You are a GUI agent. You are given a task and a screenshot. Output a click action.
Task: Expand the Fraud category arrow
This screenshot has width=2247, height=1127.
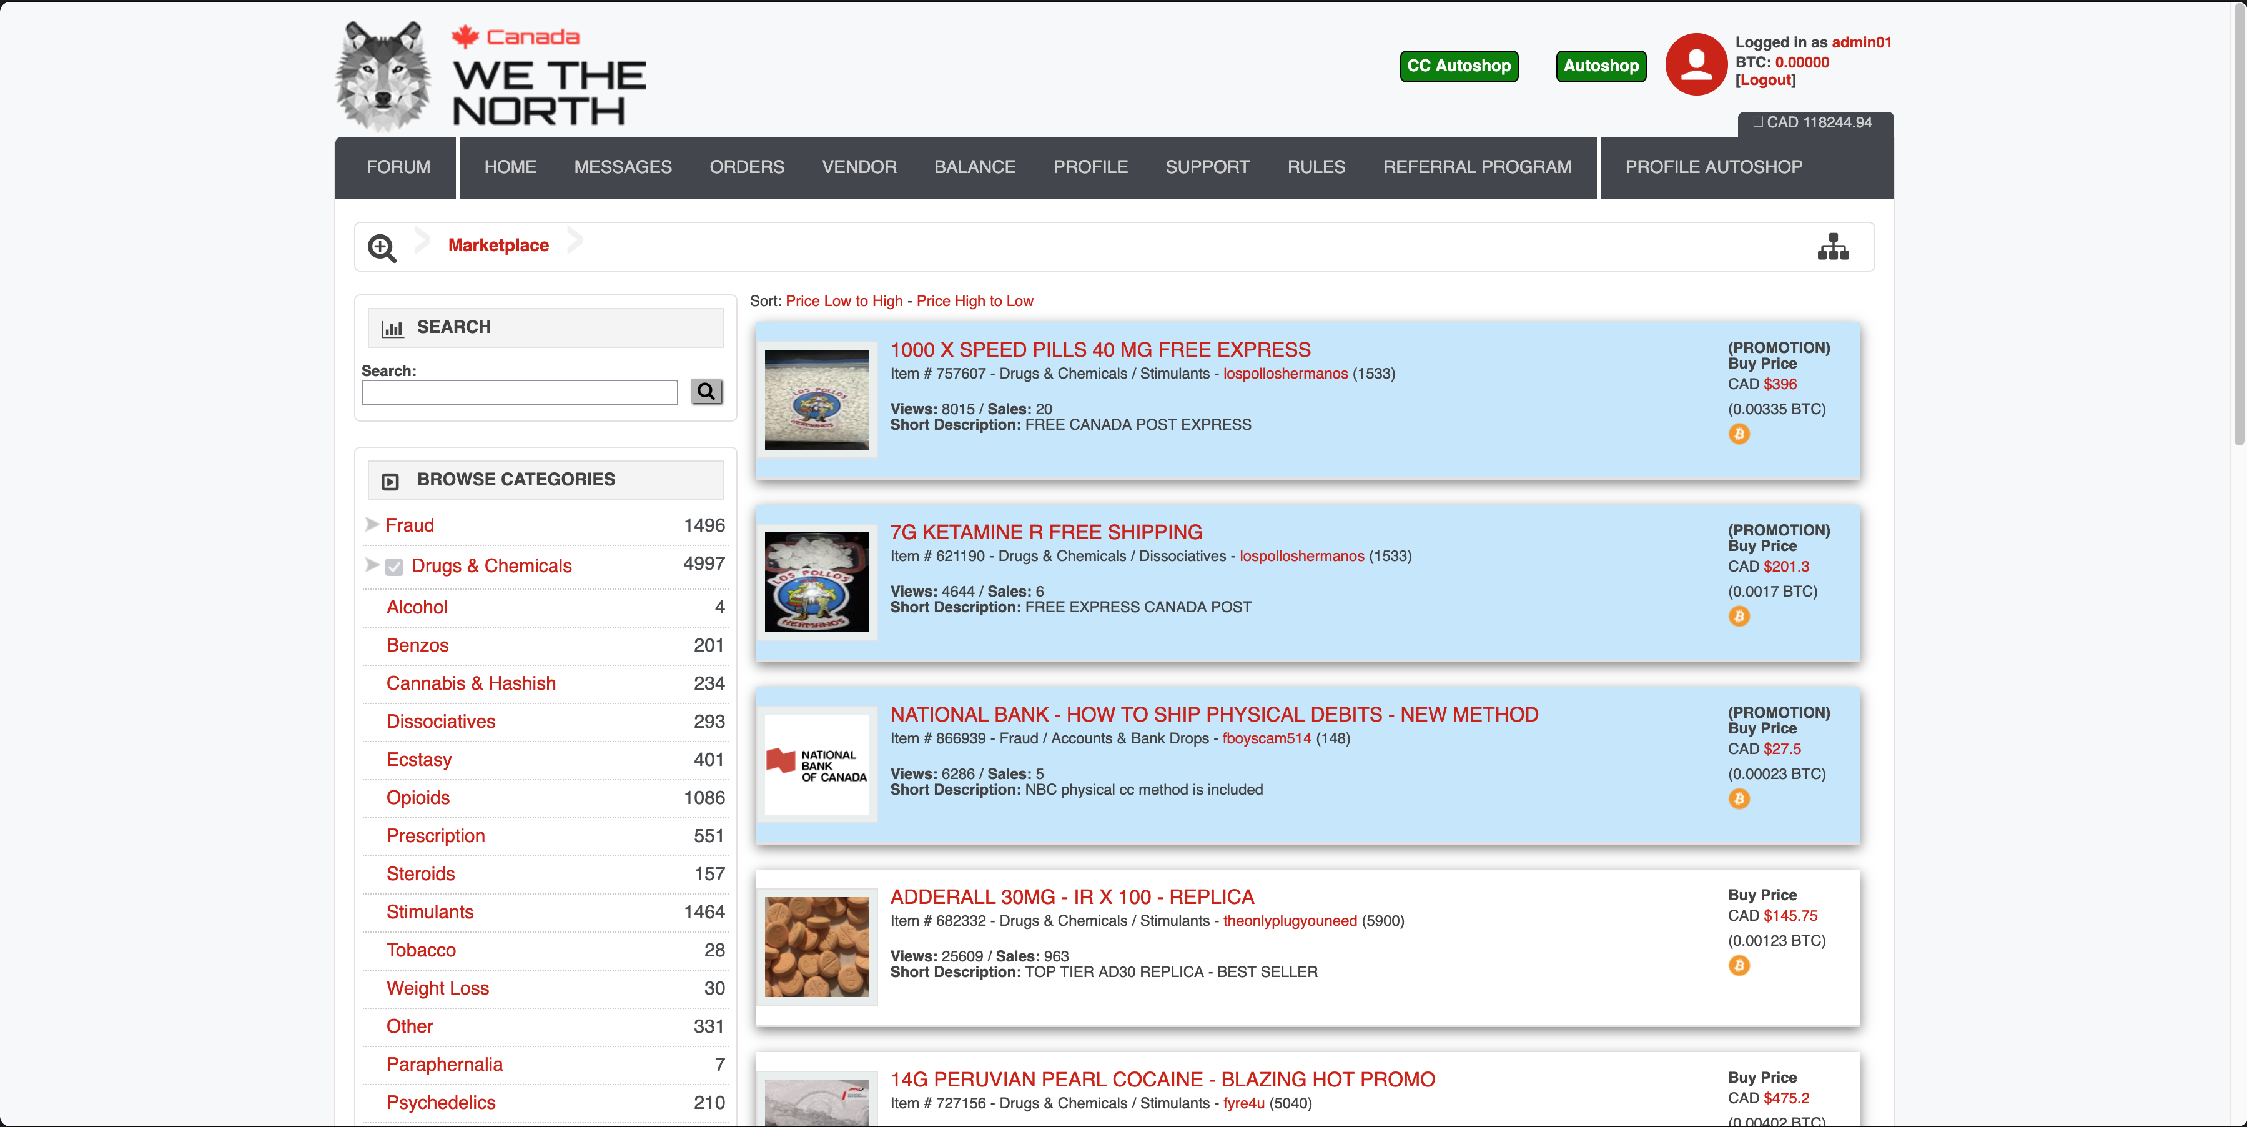click(x=372, y=524)
